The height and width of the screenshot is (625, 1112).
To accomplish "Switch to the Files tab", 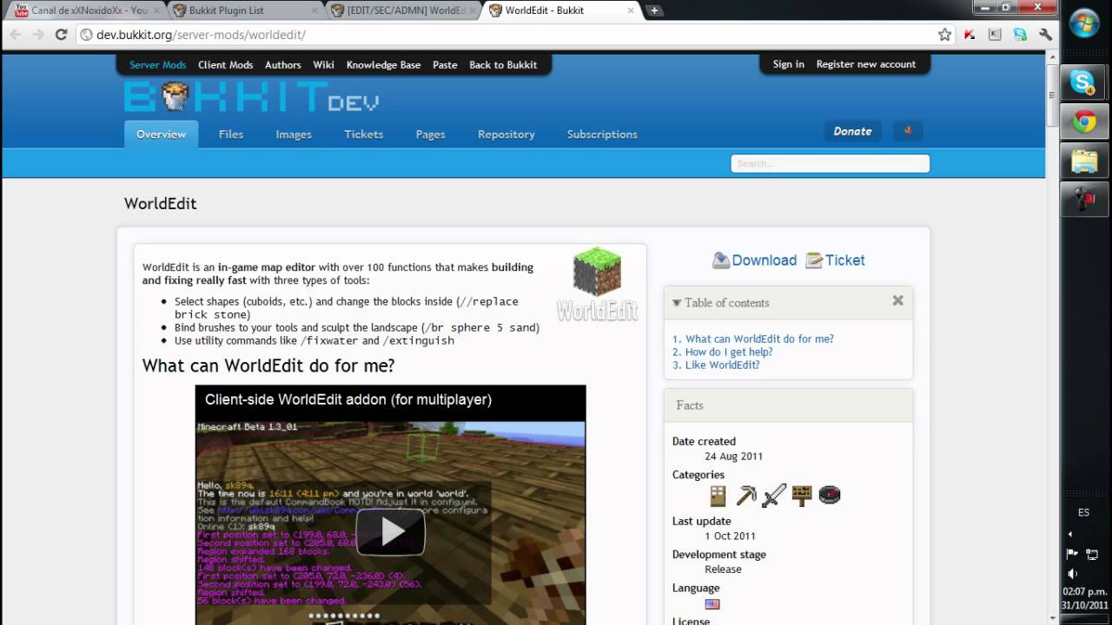I will [231, 135].
